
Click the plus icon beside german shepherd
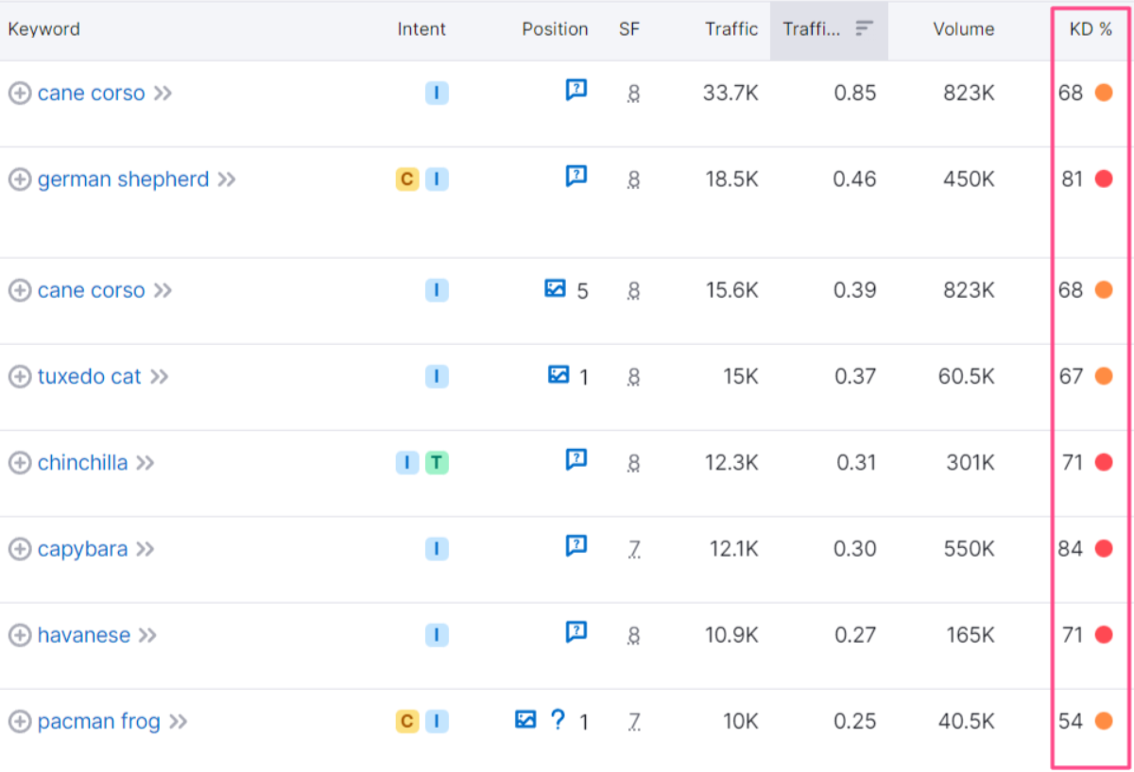pos(19,180)
